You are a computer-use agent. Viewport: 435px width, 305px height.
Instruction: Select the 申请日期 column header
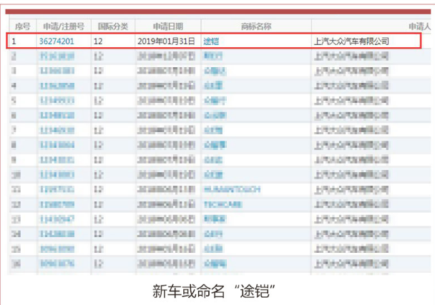[x=168, y=26]
